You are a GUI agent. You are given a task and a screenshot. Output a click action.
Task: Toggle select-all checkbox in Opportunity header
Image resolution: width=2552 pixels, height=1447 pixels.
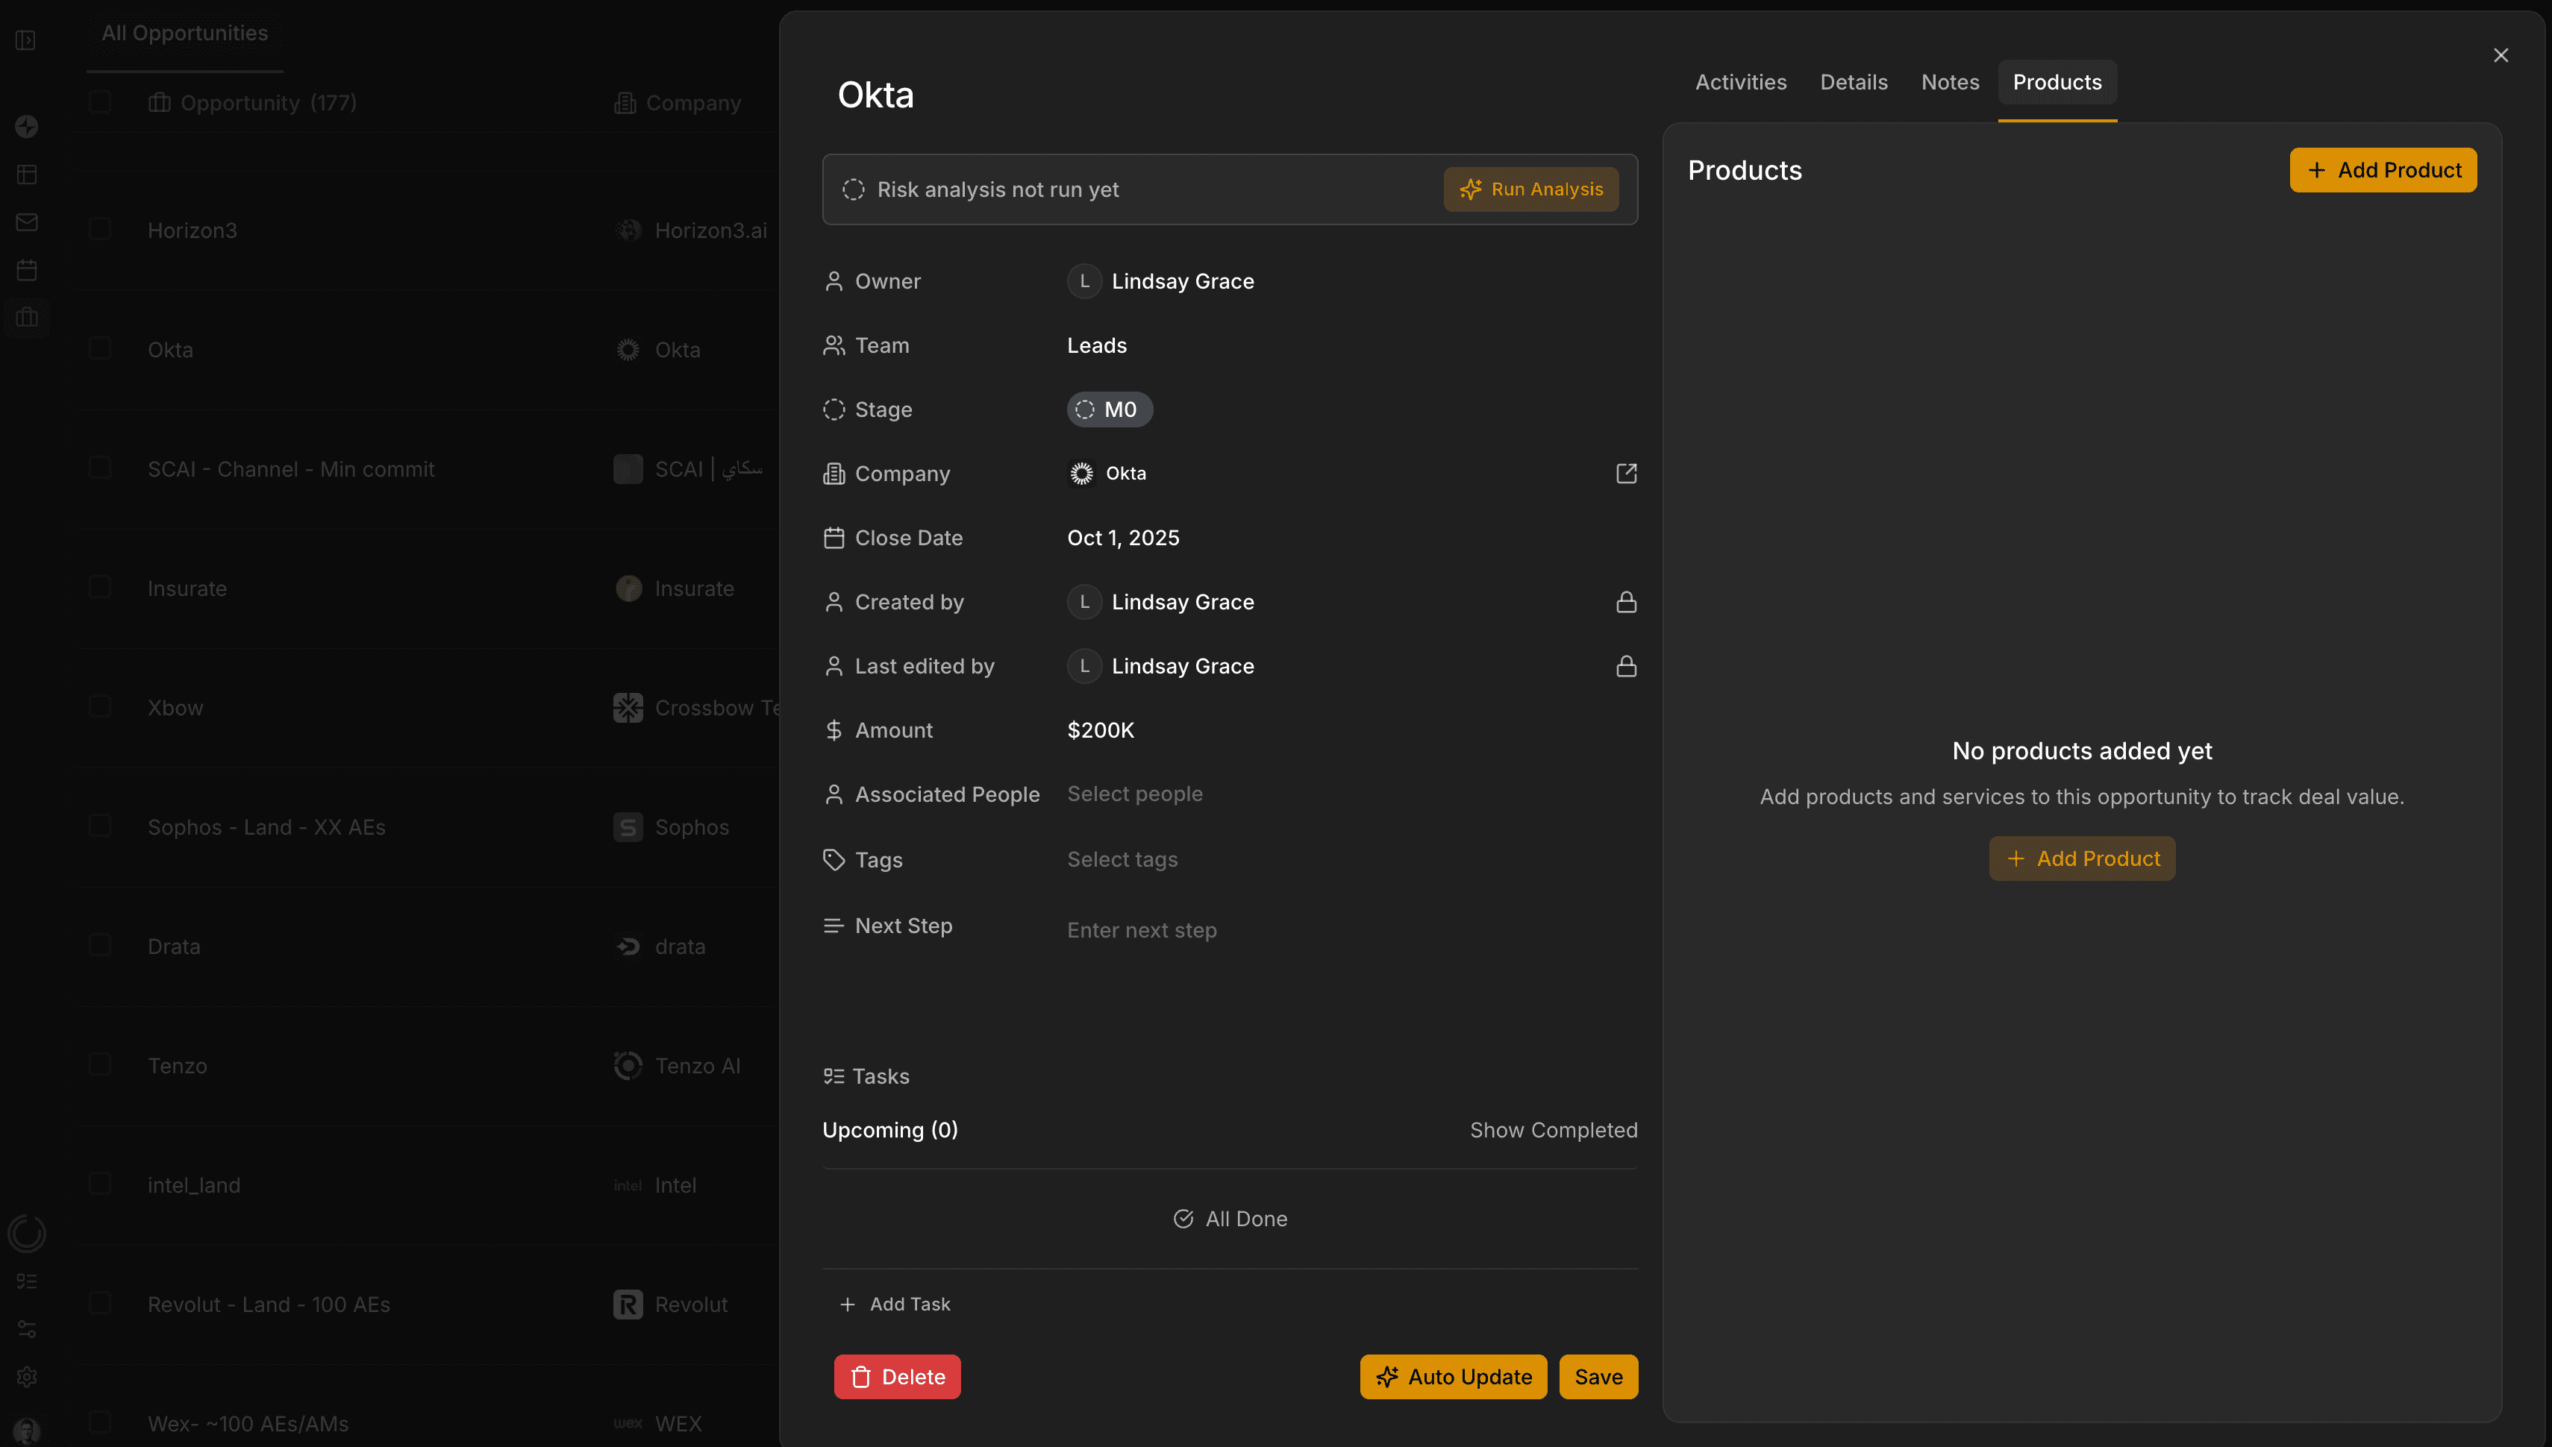point(99,102)
